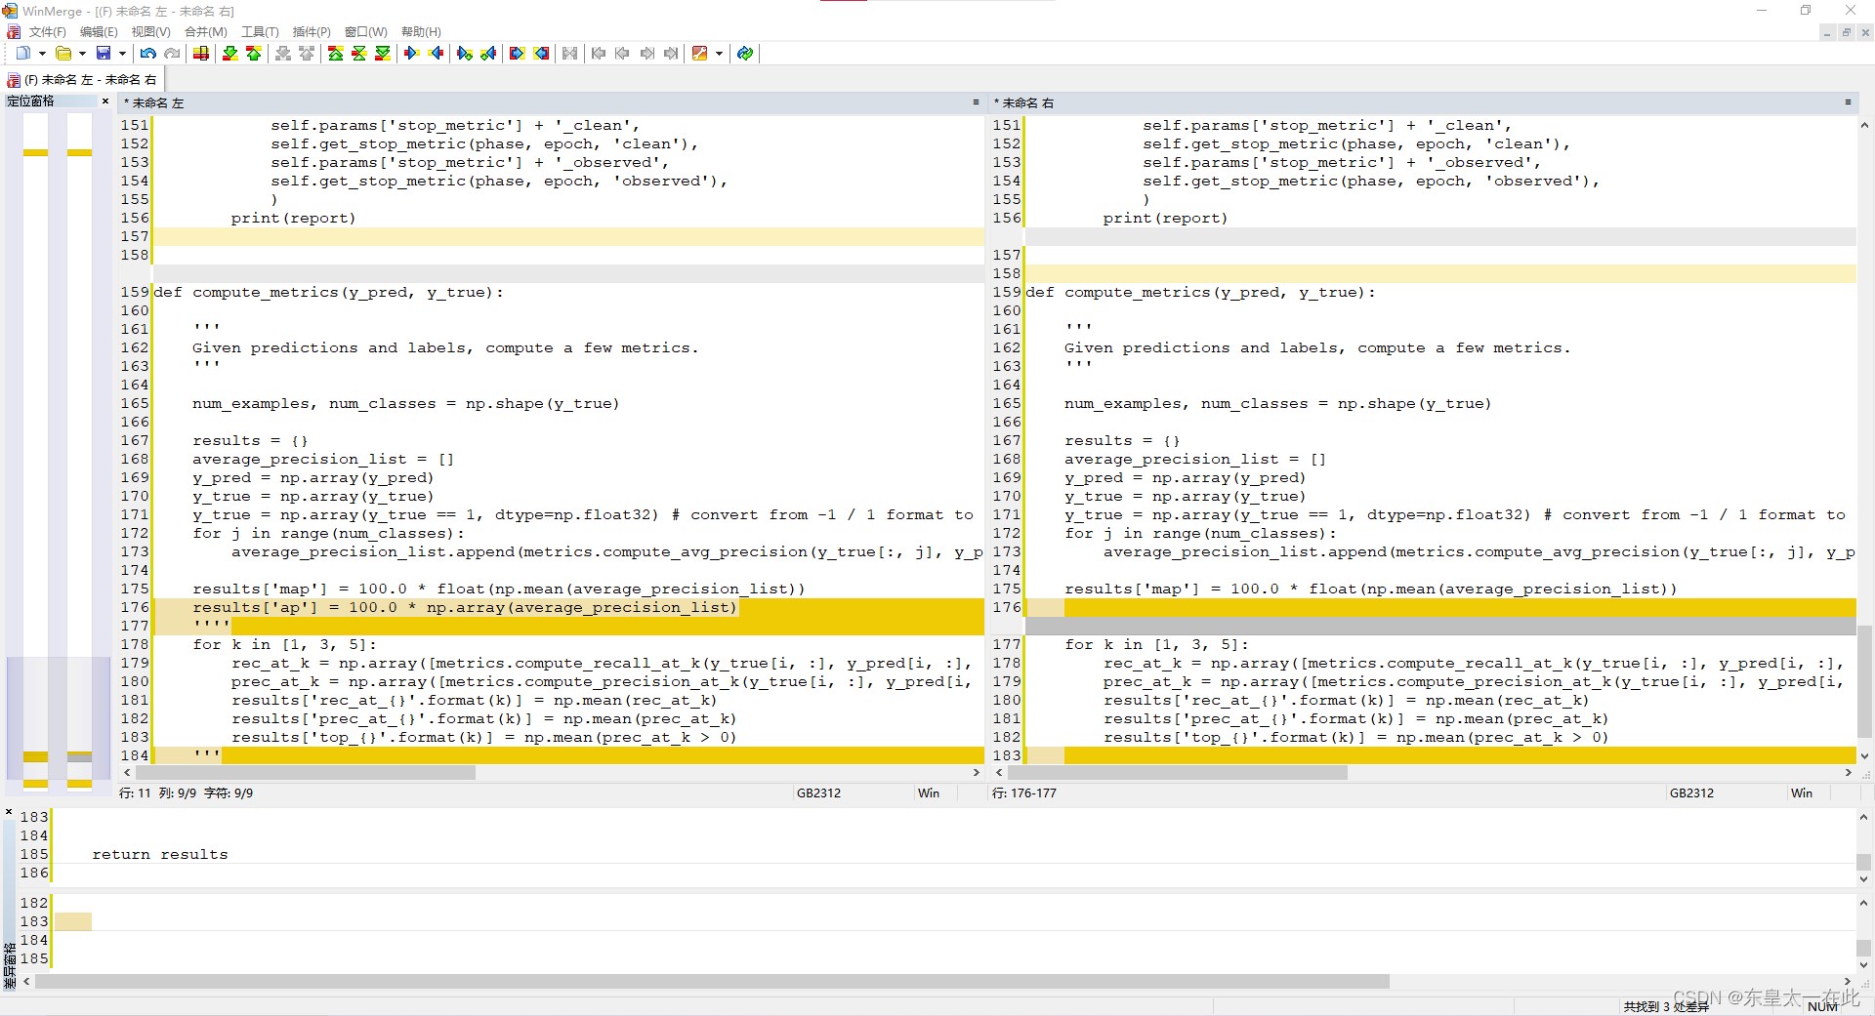1875x1016 pixels.
Task: Click right pane vertical scroll down arrow
Action: [1864, 756]
